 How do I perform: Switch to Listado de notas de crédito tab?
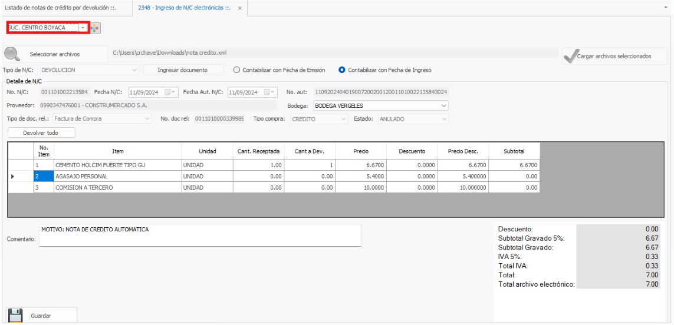(x=64, y=8)
